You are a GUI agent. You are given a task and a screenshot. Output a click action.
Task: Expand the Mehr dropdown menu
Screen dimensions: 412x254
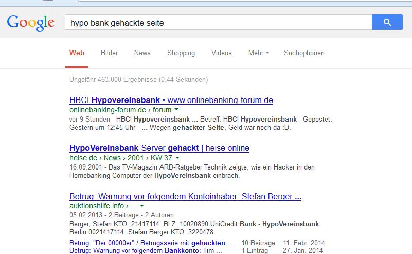[x=259, y=53]
